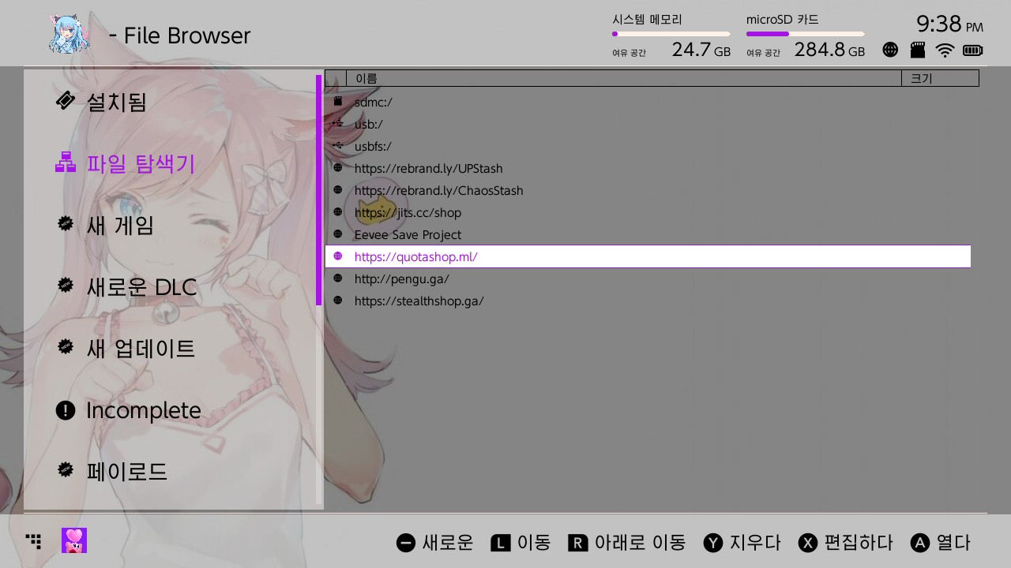Open the usbfs:/ location
The height and width of the screenshot is (568, 1011).
tap(648, 146)
